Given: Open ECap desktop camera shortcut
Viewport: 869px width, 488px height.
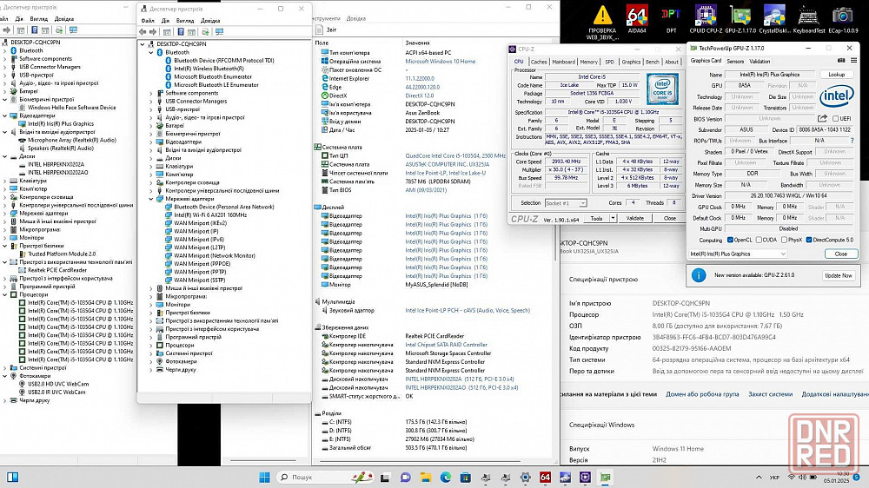Looking at the screenshot, I should 843,18.
